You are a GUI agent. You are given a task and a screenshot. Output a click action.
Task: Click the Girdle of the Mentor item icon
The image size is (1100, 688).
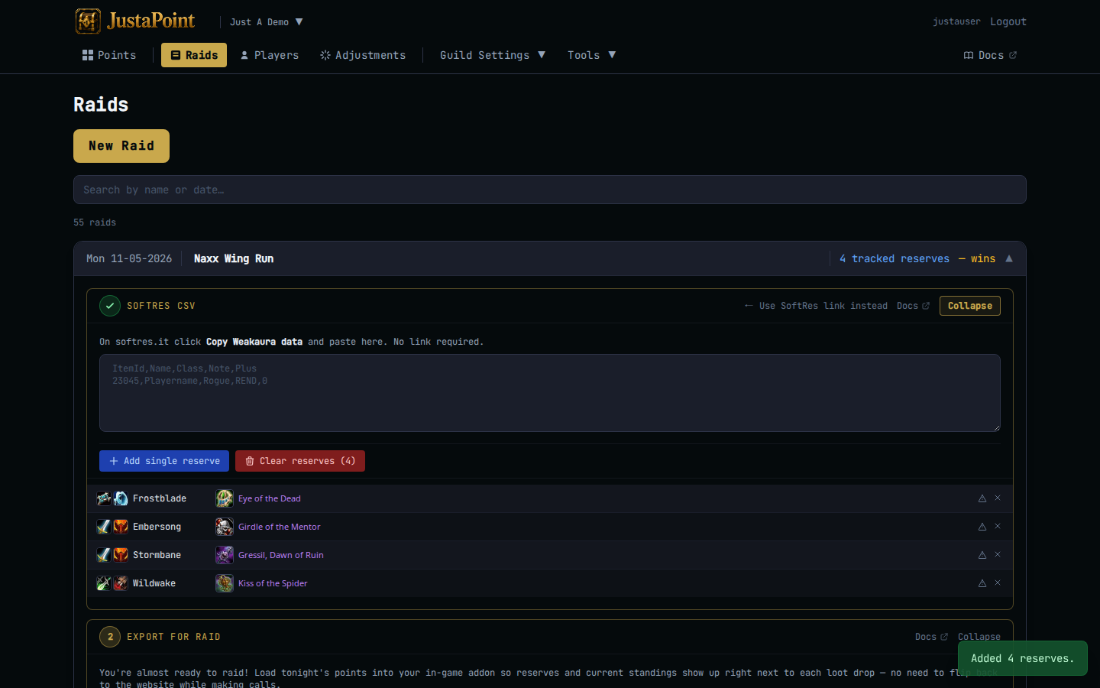click(x=225, y=527)
